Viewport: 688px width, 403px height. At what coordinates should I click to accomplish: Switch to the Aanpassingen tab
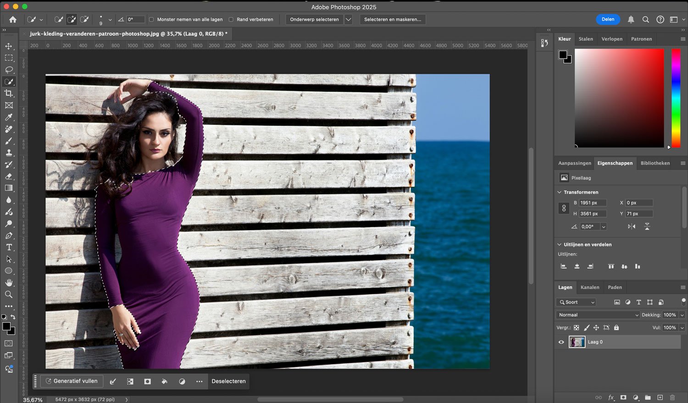(575, 163)
